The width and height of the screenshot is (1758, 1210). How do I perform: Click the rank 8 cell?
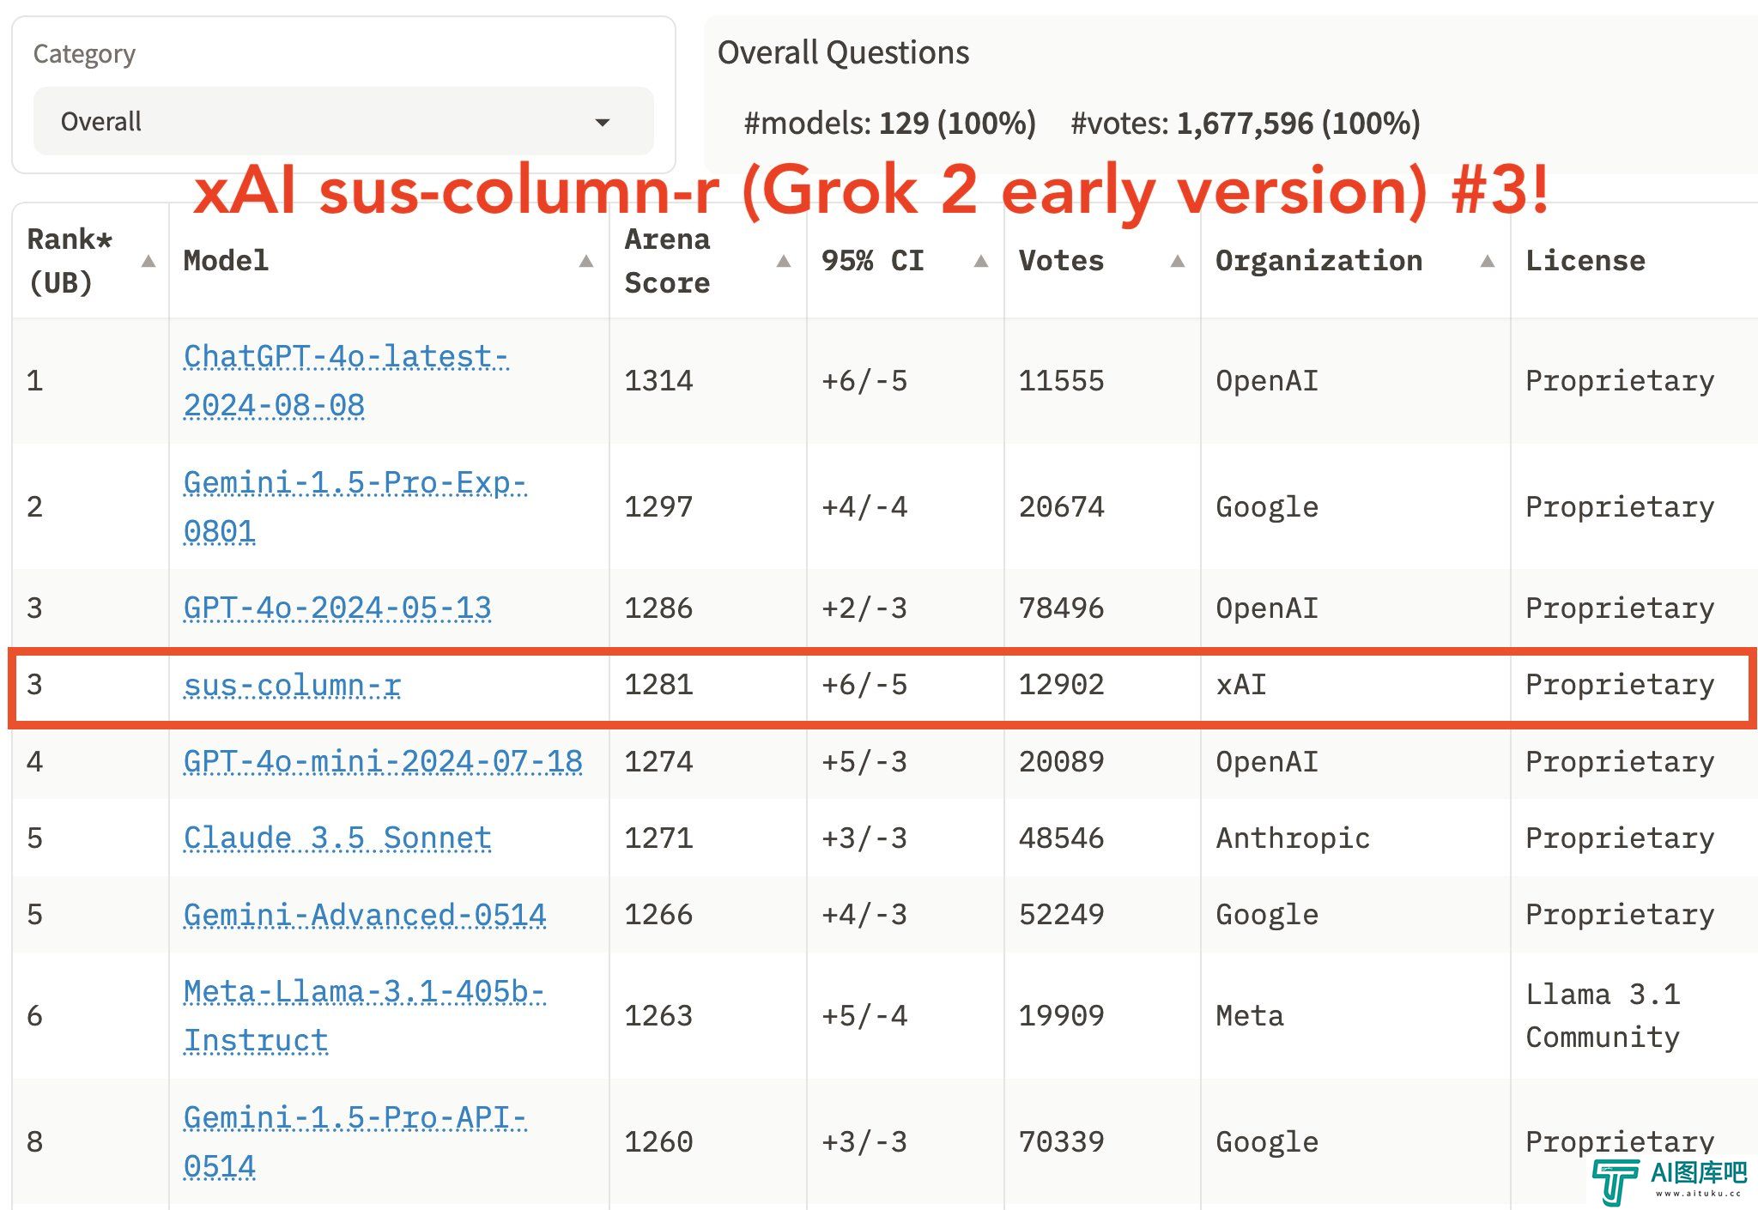(x=34, y=1142)
